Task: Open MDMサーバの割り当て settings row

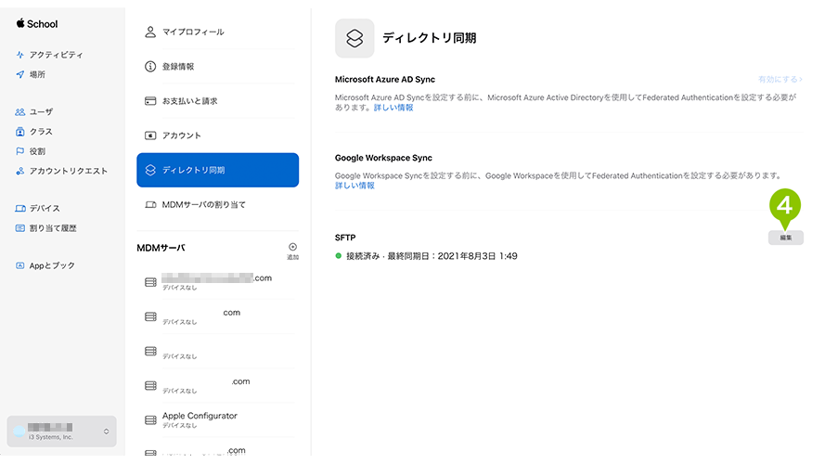Action: pyautogui.click(x=218, y=205)
